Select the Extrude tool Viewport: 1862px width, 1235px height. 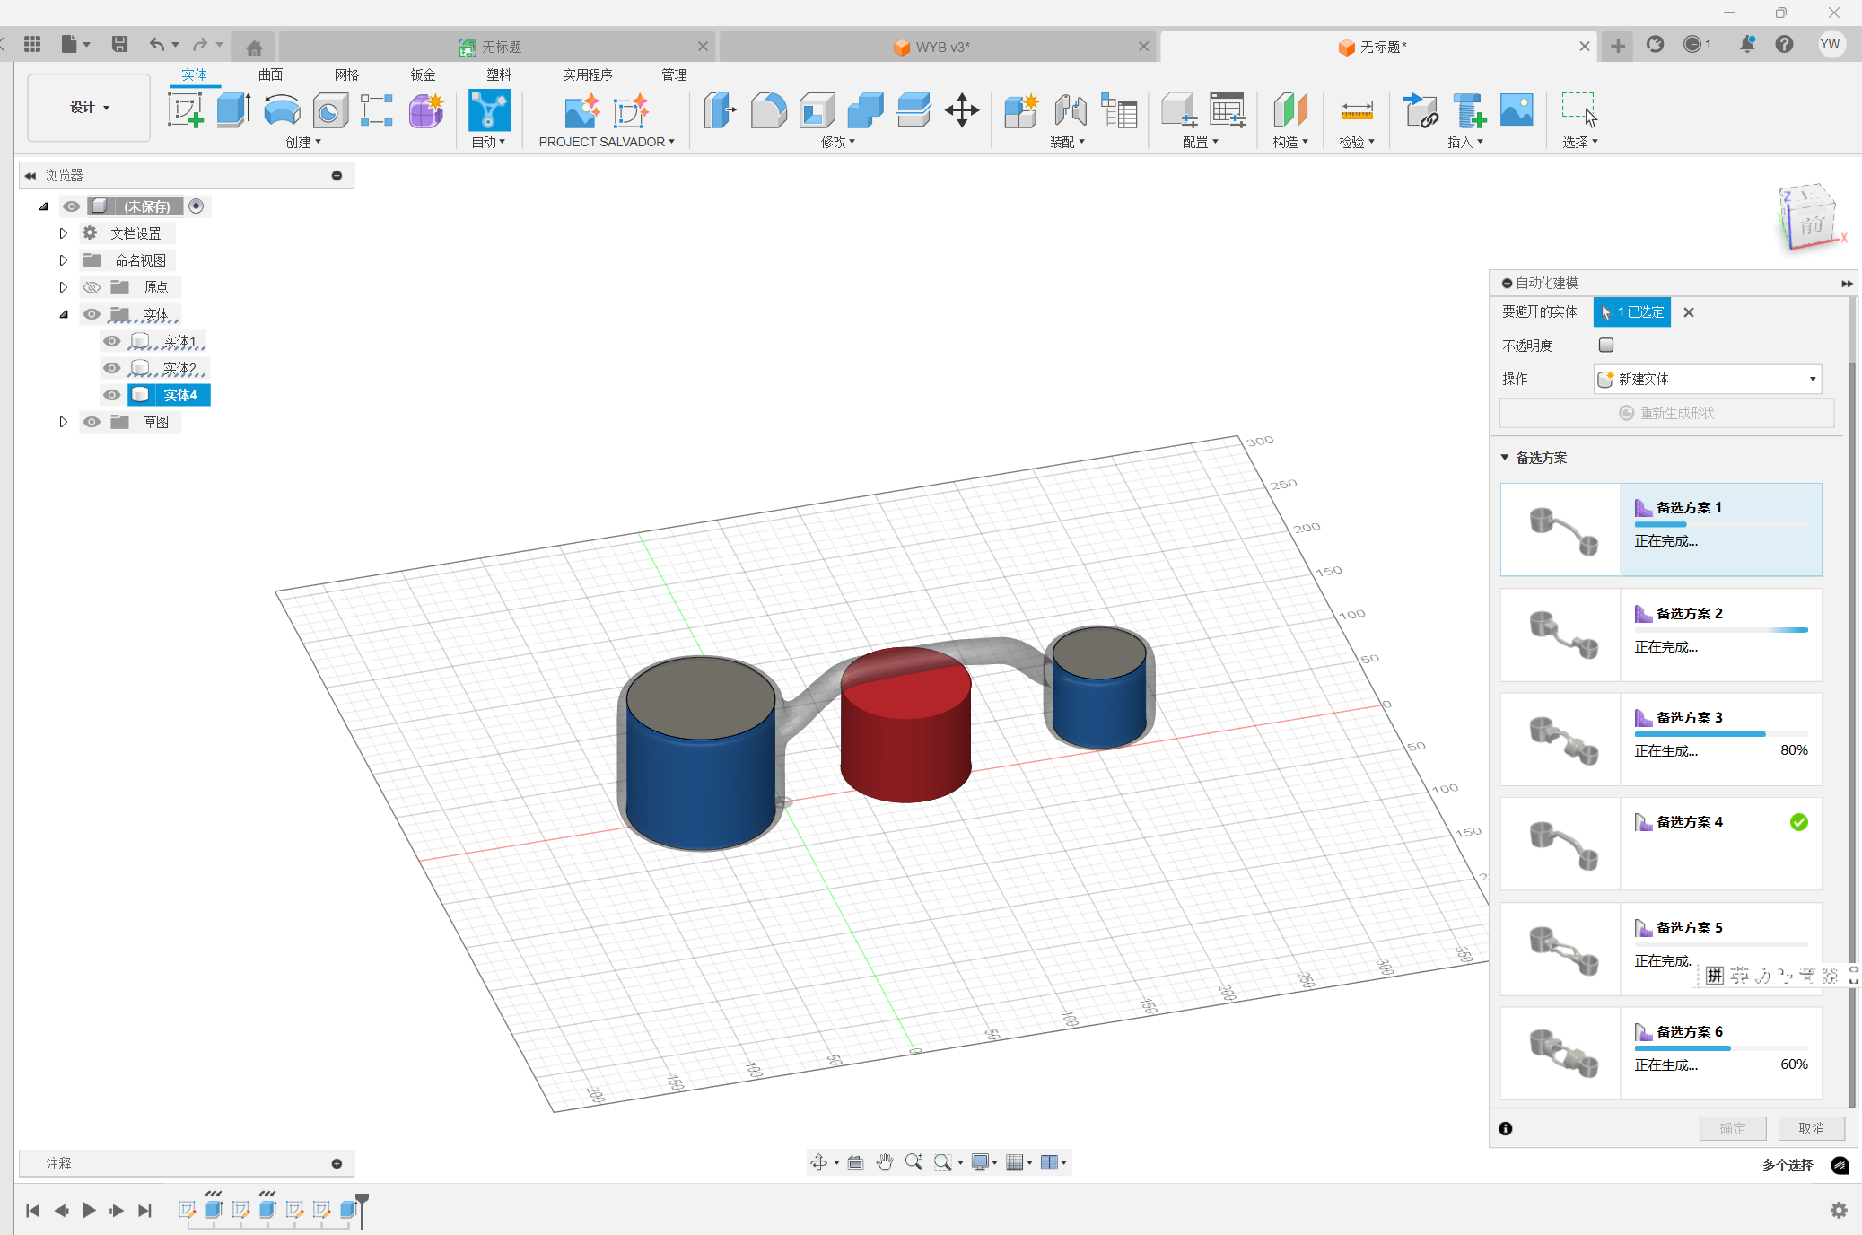click(233, 110)
